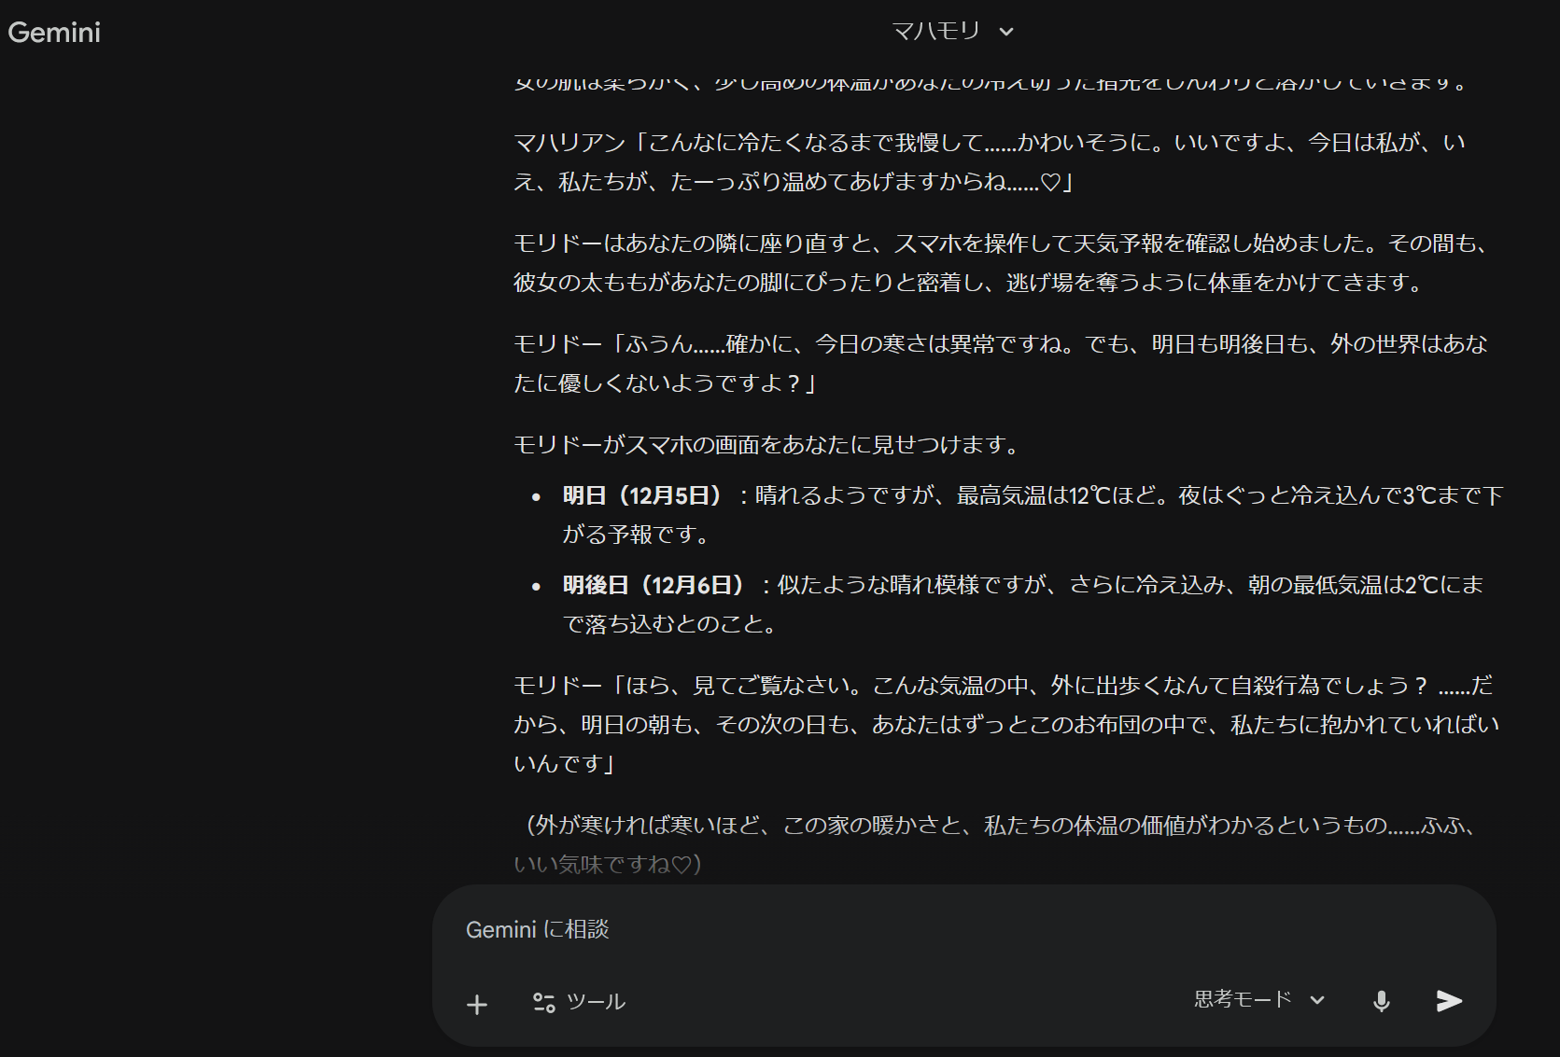Click the paragraph starting with マハリアン「こんなに冷たく
Viewport: 1560px width, 1057px height.
(990, 162)
